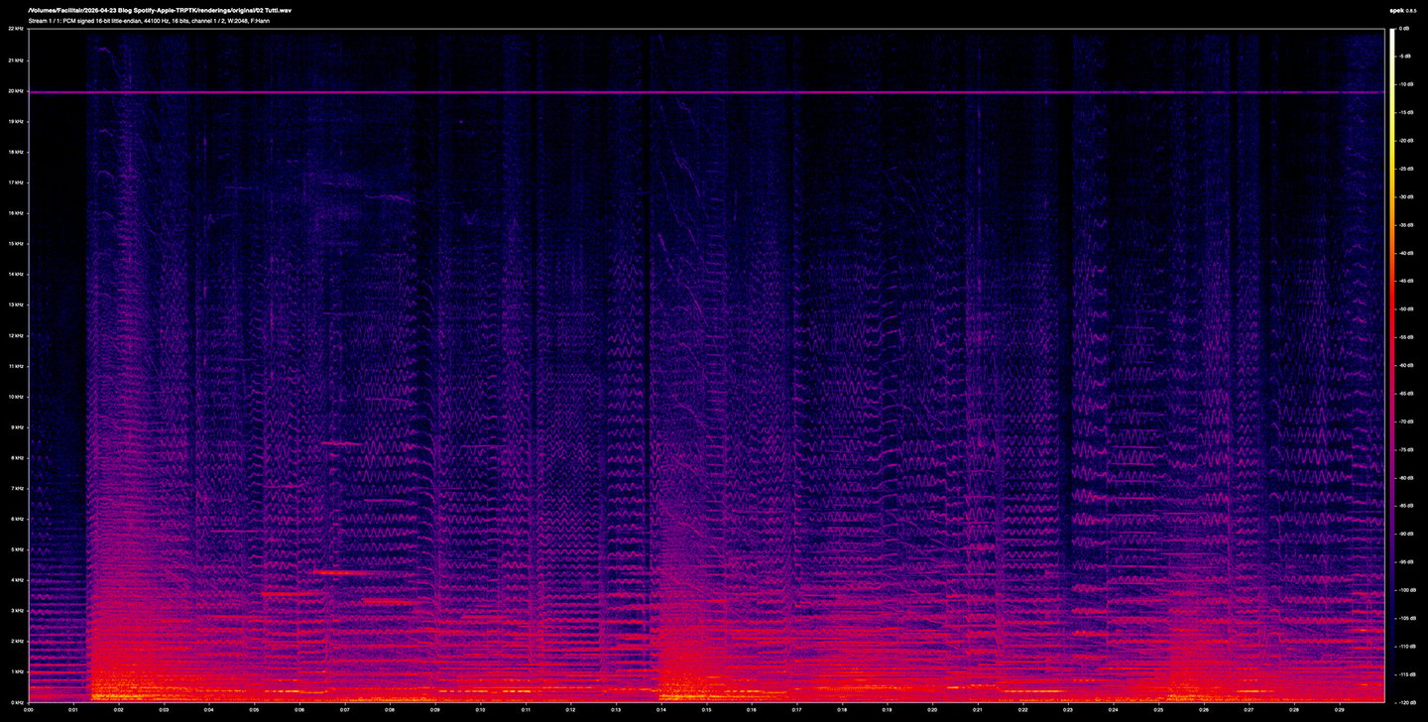
Task: Click the 0:07 time axis marker
Action: [x=344, y=710]
